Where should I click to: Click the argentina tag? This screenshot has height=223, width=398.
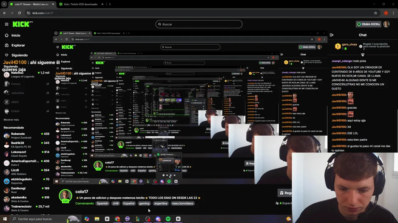(161, 203)
